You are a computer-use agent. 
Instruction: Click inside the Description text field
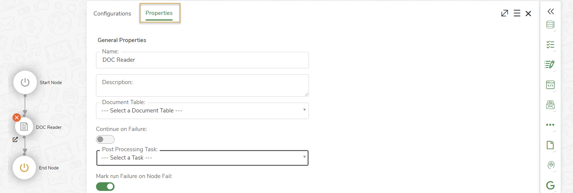202,85
